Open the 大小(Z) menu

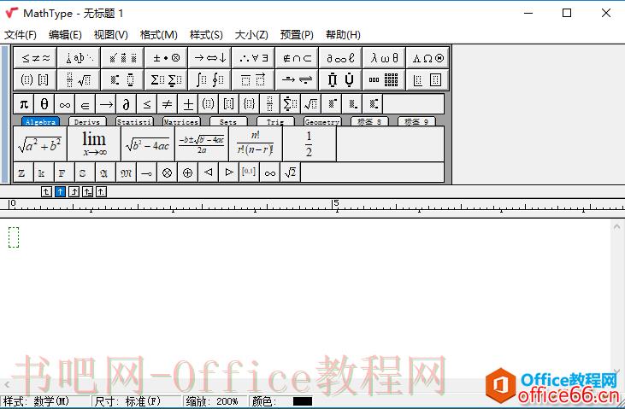click(251, 35)
